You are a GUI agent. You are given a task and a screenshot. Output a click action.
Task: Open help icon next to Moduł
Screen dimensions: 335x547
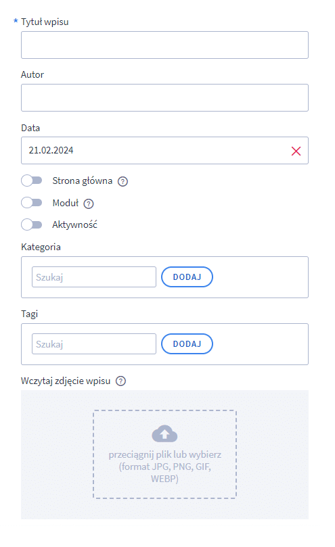coord(89,204)
